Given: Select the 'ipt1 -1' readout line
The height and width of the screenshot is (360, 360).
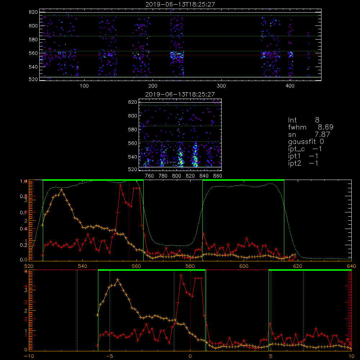Looking at the screenshot, I should pyautogui.click(x=303, y=156).
